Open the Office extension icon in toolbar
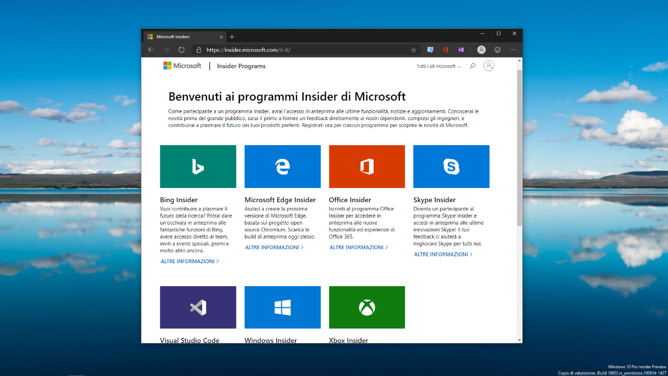 (446, 50)
